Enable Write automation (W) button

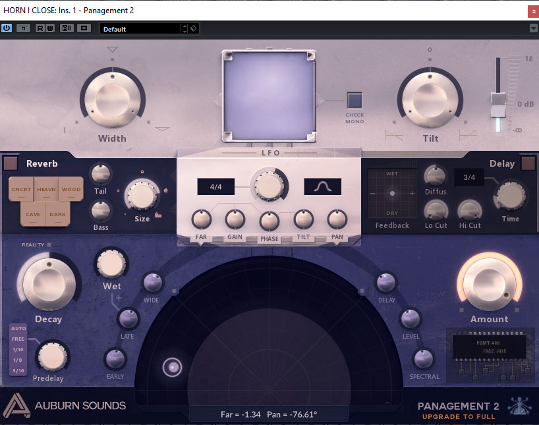click(50, 28)
